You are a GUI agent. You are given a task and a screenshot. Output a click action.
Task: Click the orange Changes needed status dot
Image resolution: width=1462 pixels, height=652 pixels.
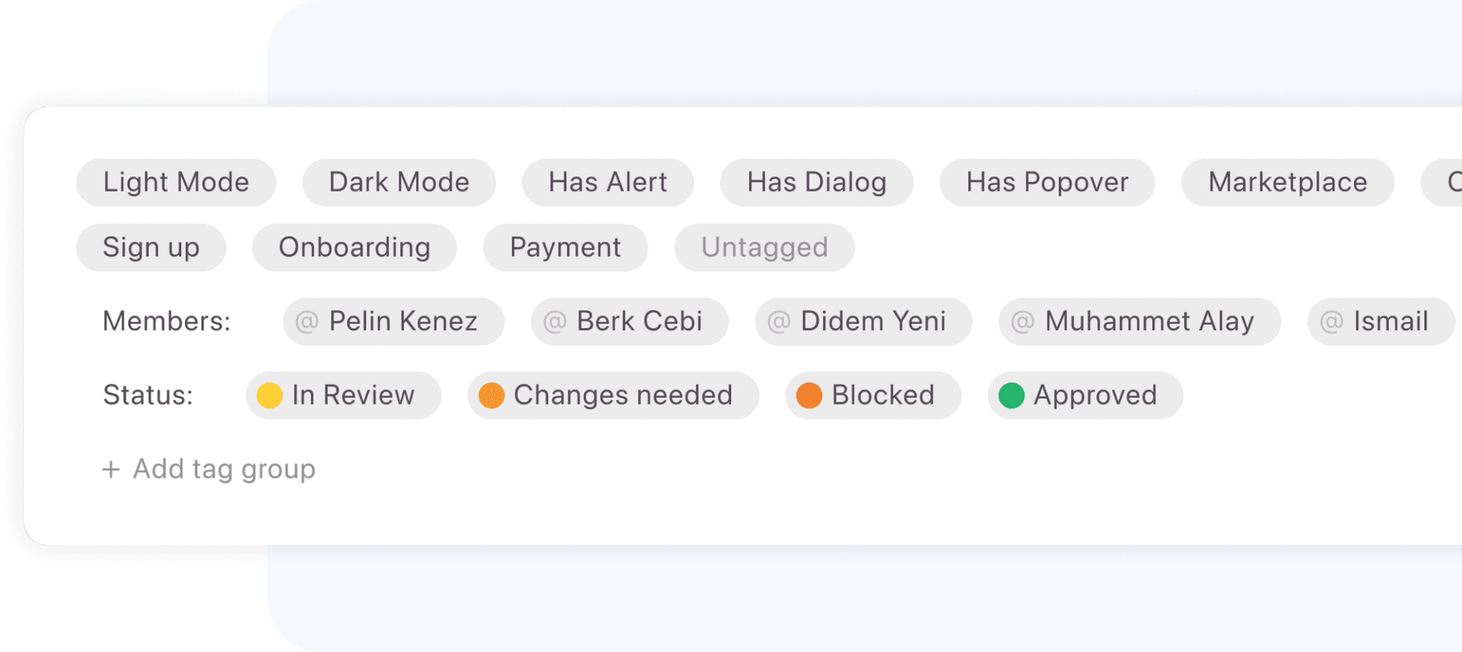[491, 395]
